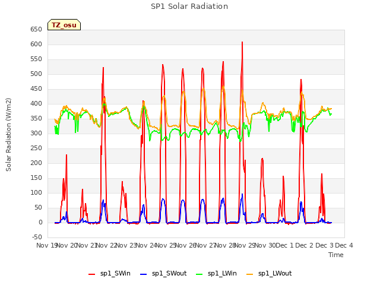The width and height of the screenshot is (380, 285).
Task: Click the TZ_osu annotation box
Action: point(64,25)
